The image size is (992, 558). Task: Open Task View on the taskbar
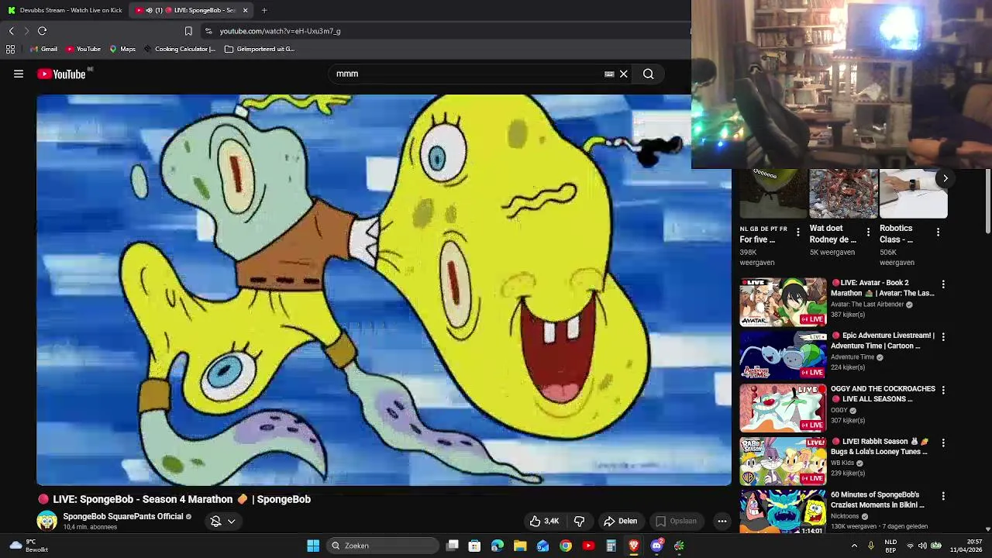[453, 546]
